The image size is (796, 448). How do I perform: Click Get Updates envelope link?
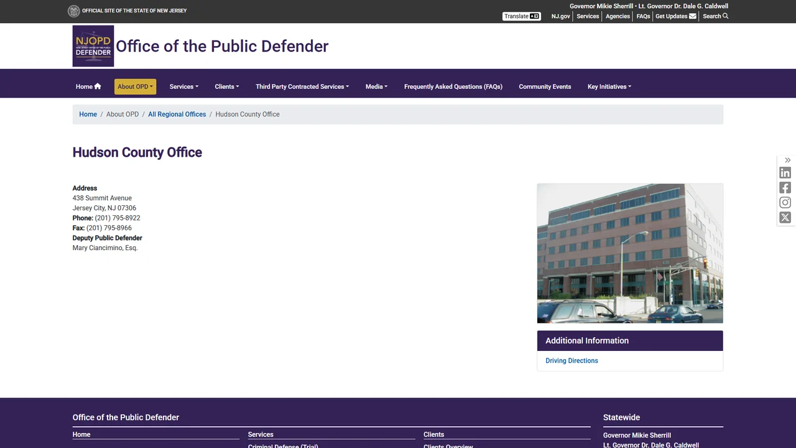(x=676, y=16)
